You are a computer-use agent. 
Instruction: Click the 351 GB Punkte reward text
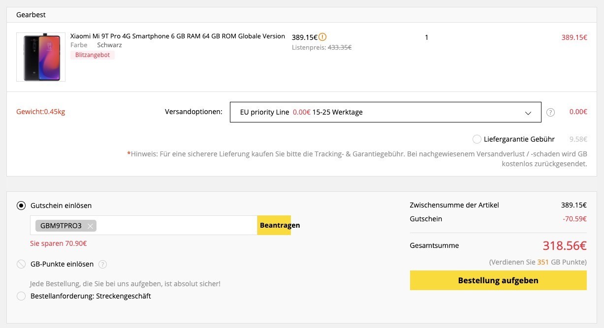[x=538, y=262]
